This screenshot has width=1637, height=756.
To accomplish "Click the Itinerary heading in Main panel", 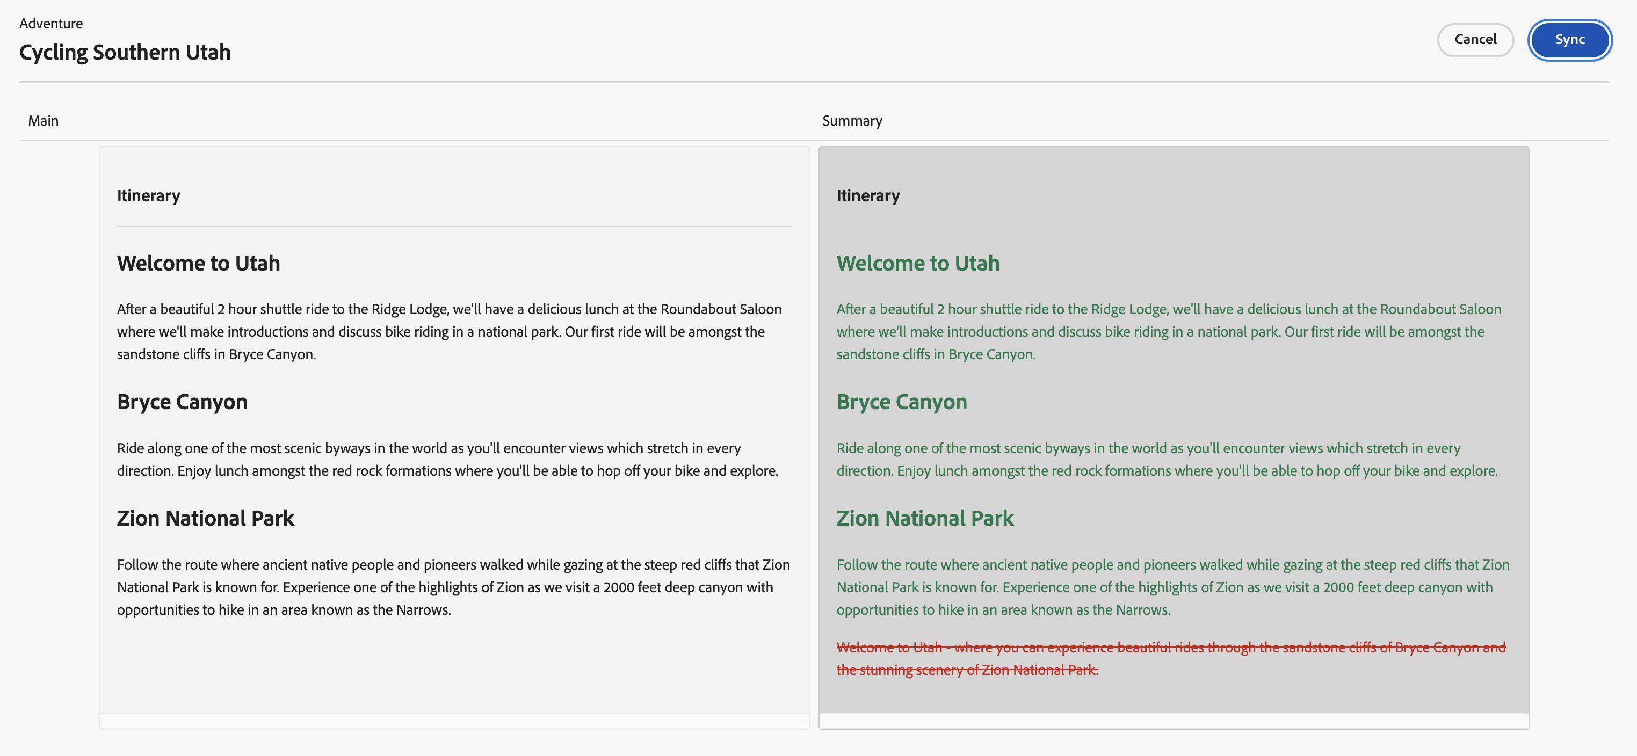I will click(149, 195).
